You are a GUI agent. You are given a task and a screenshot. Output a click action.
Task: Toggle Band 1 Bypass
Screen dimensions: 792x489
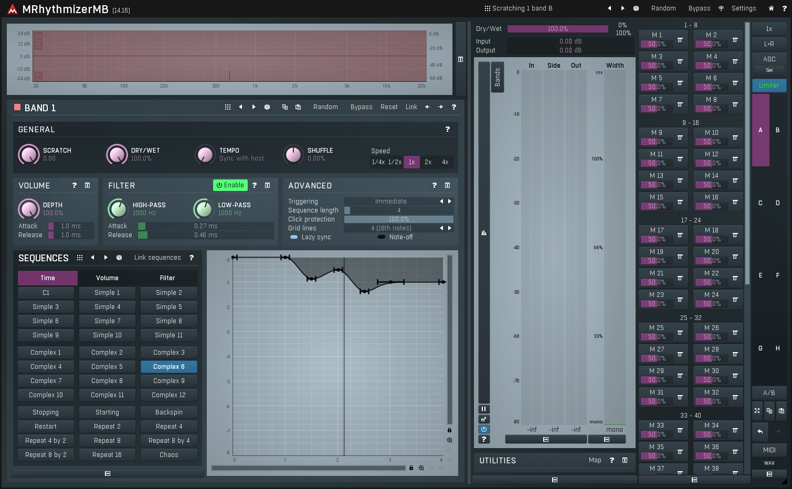pos(361,107)
